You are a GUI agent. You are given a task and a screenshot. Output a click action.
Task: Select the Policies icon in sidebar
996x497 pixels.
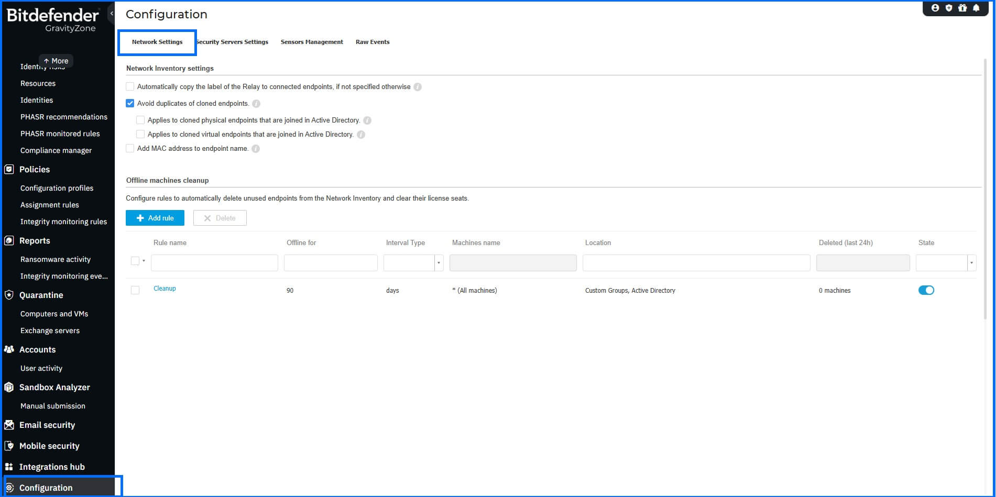[x=9, y=169]
